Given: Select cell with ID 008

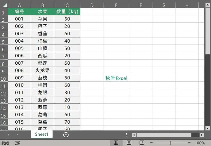Looking at the screenshot, I should click(x=20, y=70).
